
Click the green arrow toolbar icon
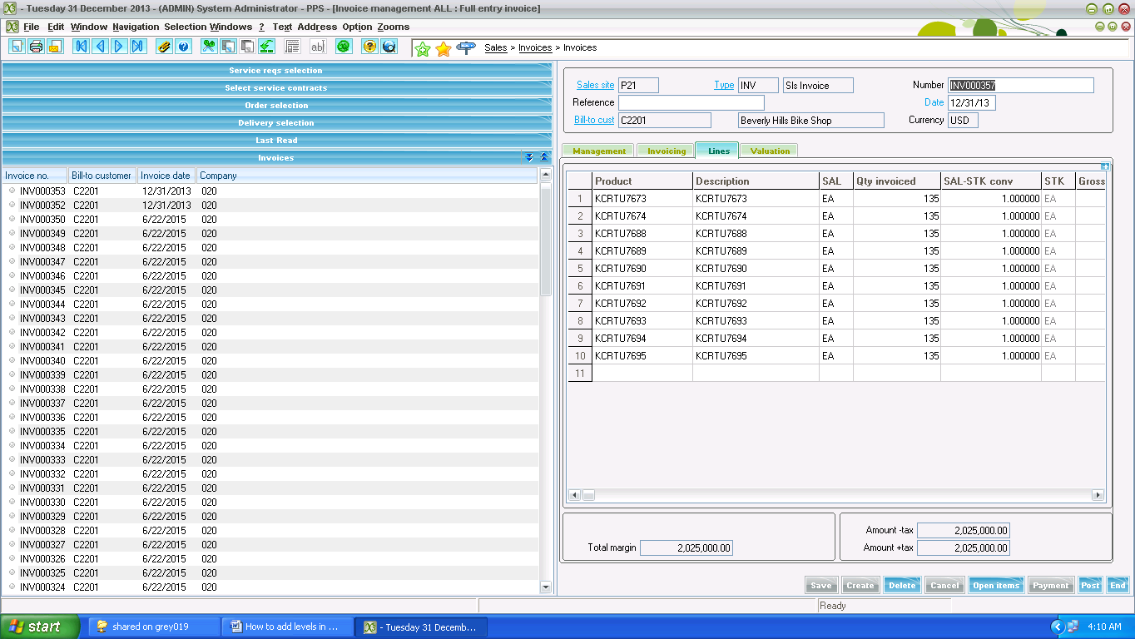pyautogui.click(x=266, y=47)
